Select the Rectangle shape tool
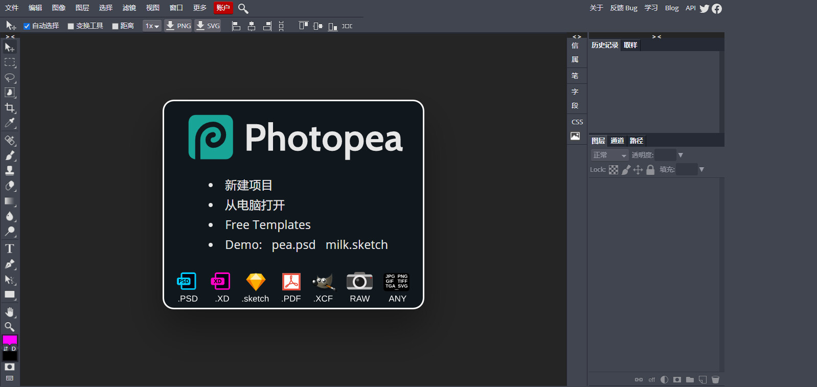 click(10, 294)
